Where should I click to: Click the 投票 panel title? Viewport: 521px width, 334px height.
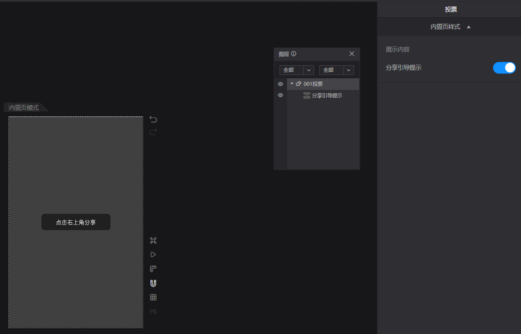451,10
